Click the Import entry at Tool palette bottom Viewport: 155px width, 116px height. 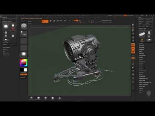pos(140,90)
